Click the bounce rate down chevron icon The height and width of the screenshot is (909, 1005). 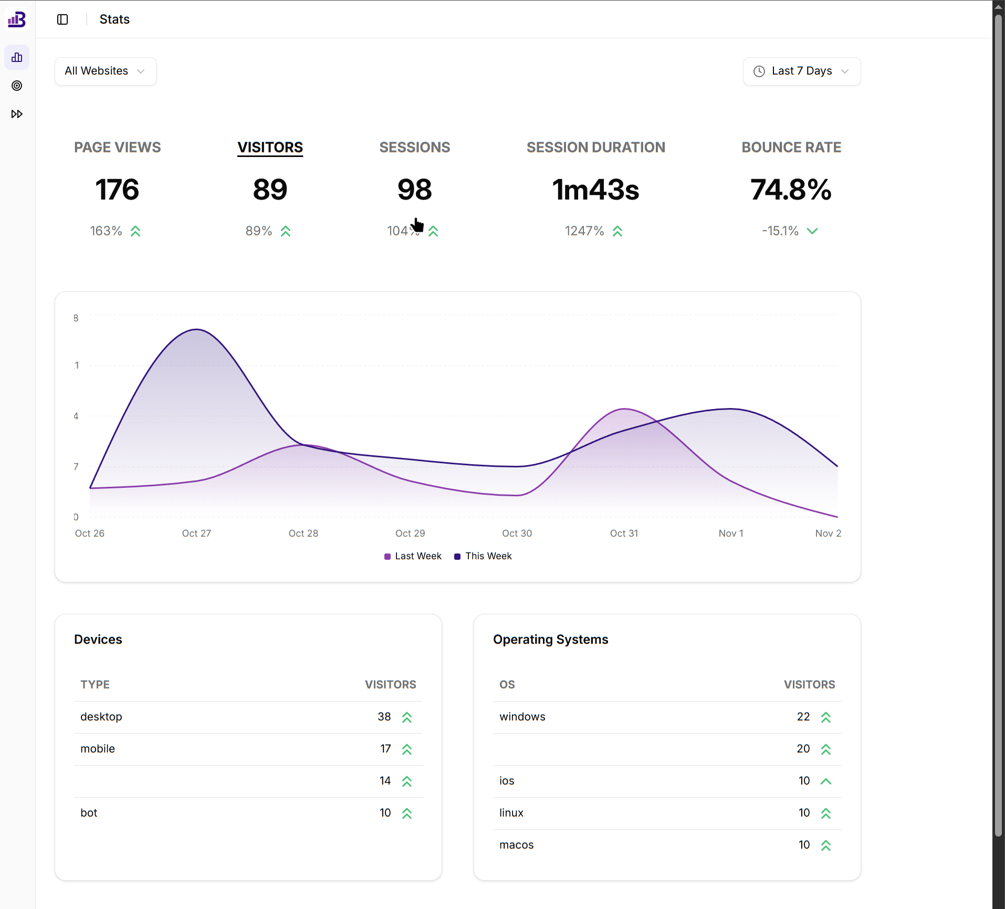[812, 231]
